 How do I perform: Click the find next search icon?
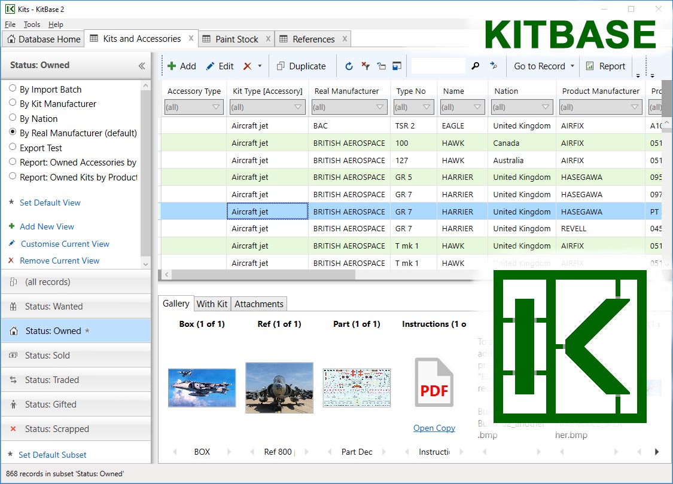(x=494, y=66)
